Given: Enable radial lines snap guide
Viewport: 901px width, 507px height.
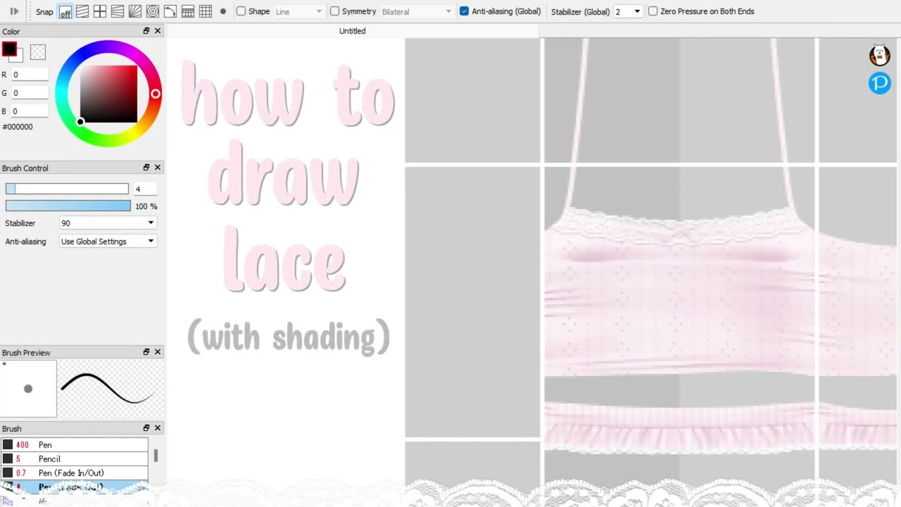Looking at the screenshot, I should pyautogui.click(x=135, y=11).
